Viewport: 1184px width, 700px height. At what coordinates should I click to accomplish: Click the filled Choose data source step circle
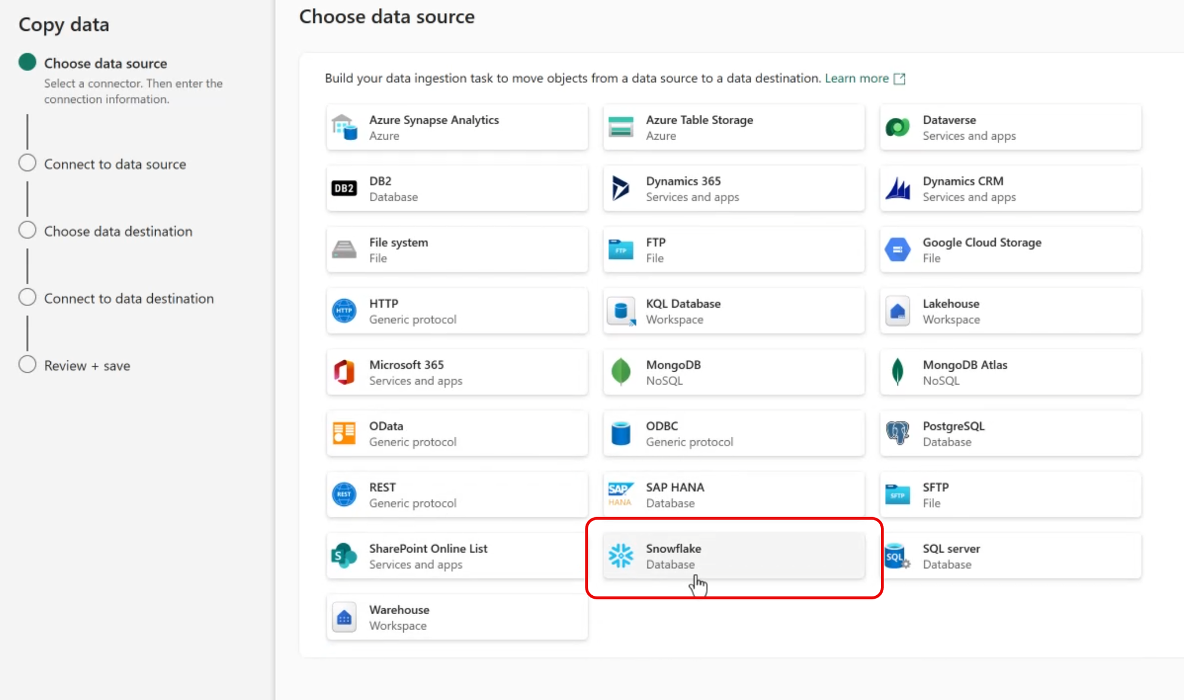(27, 62)
